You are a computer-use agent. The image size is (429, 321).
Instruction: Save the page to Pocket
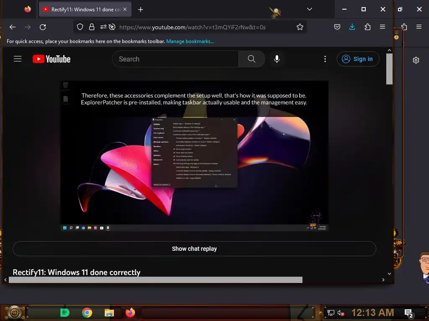[x=337, y=27]
